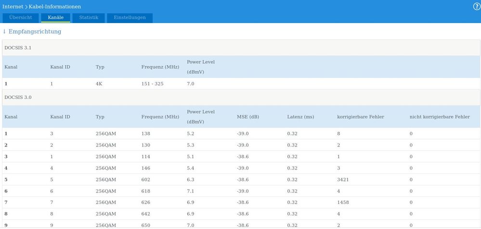Open the Statistik tab

pos(89,18)
